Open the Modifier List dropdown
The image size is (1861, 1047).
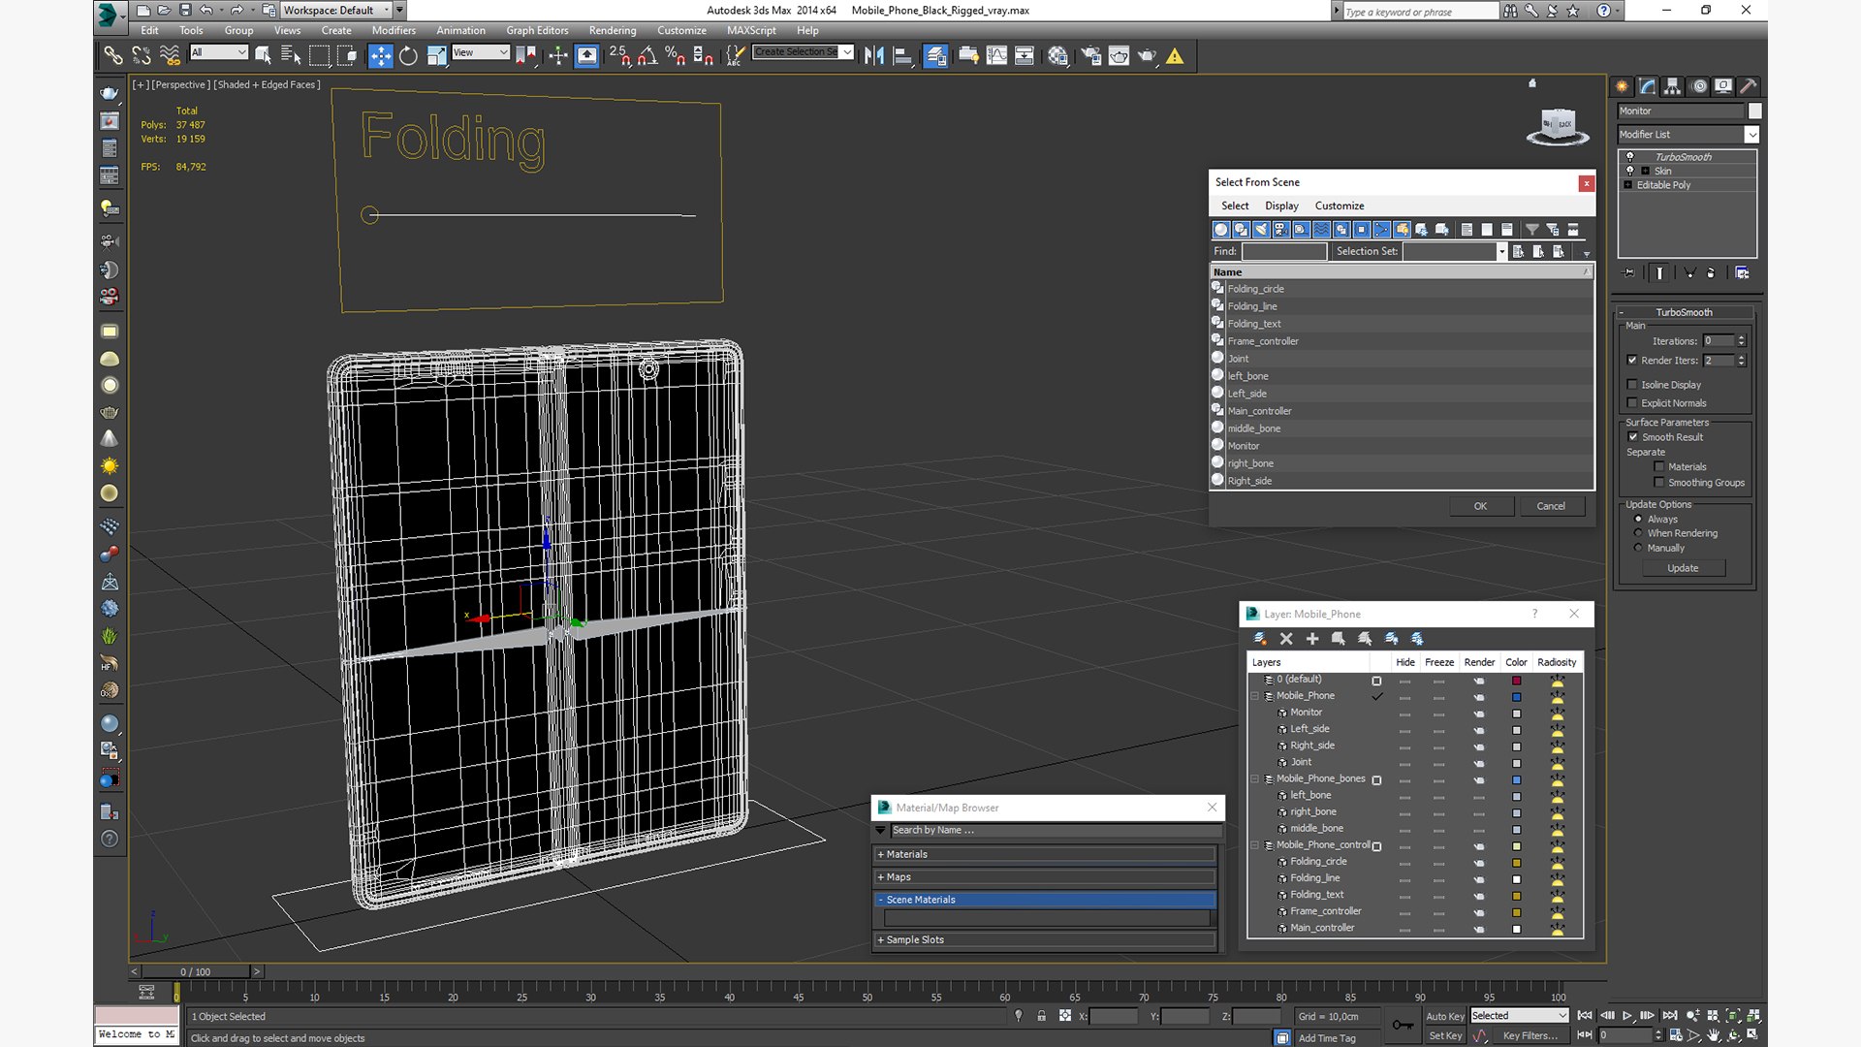1751,135
